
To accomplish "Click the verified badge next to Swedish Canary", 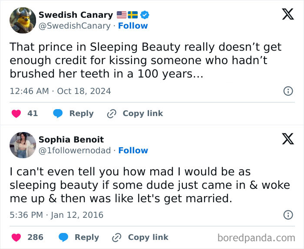I will click(x=145, y=15).
